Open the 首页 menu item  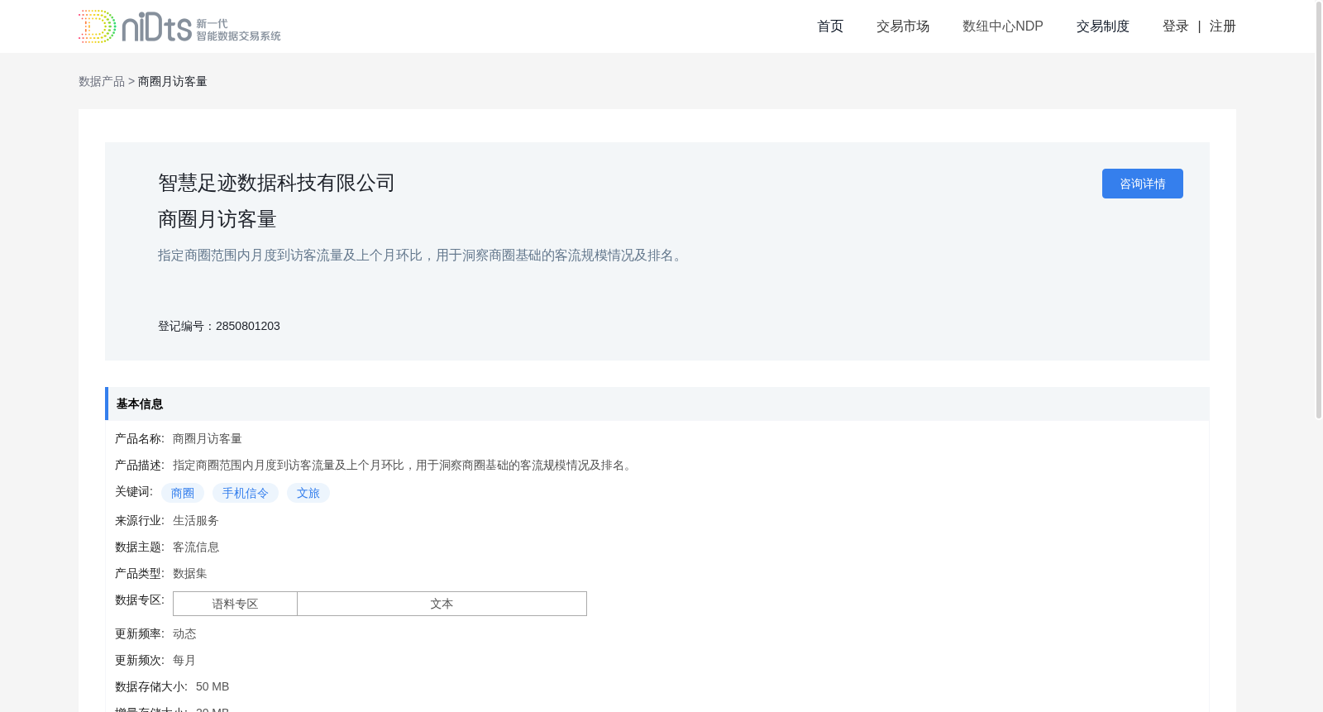[830, 26]
